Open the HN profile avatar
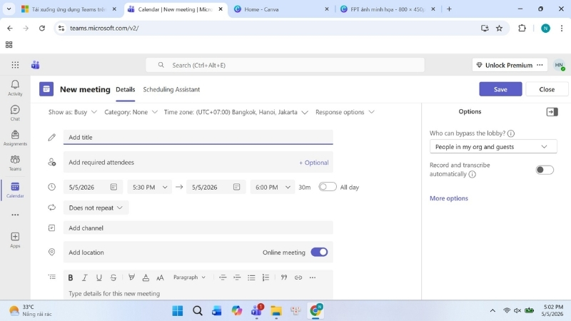571x321 pixels. click(x=559, y=65)
